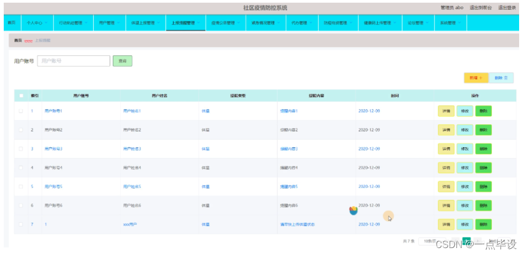
Task: Click green 删除 for row 用户账号1
Action: pos(483,111)
